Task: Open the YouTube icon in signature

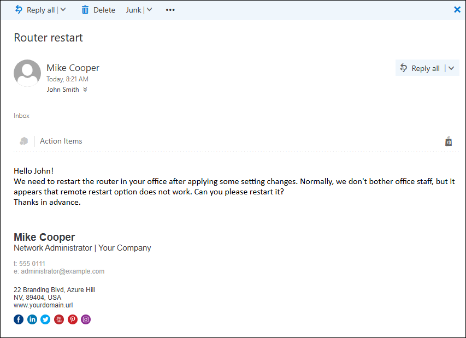Action: tap(59, 319)
